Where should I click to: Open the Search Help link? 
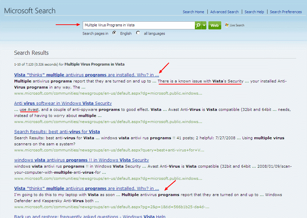click(254, 12)
